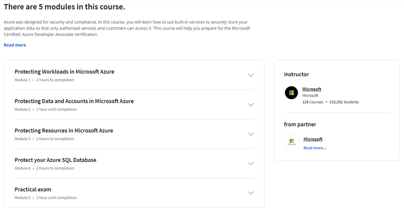Viewport: 404px width, 214px height.
Task: Expand Protecting Data and Accounts chevron
Action: coord(250,105)
